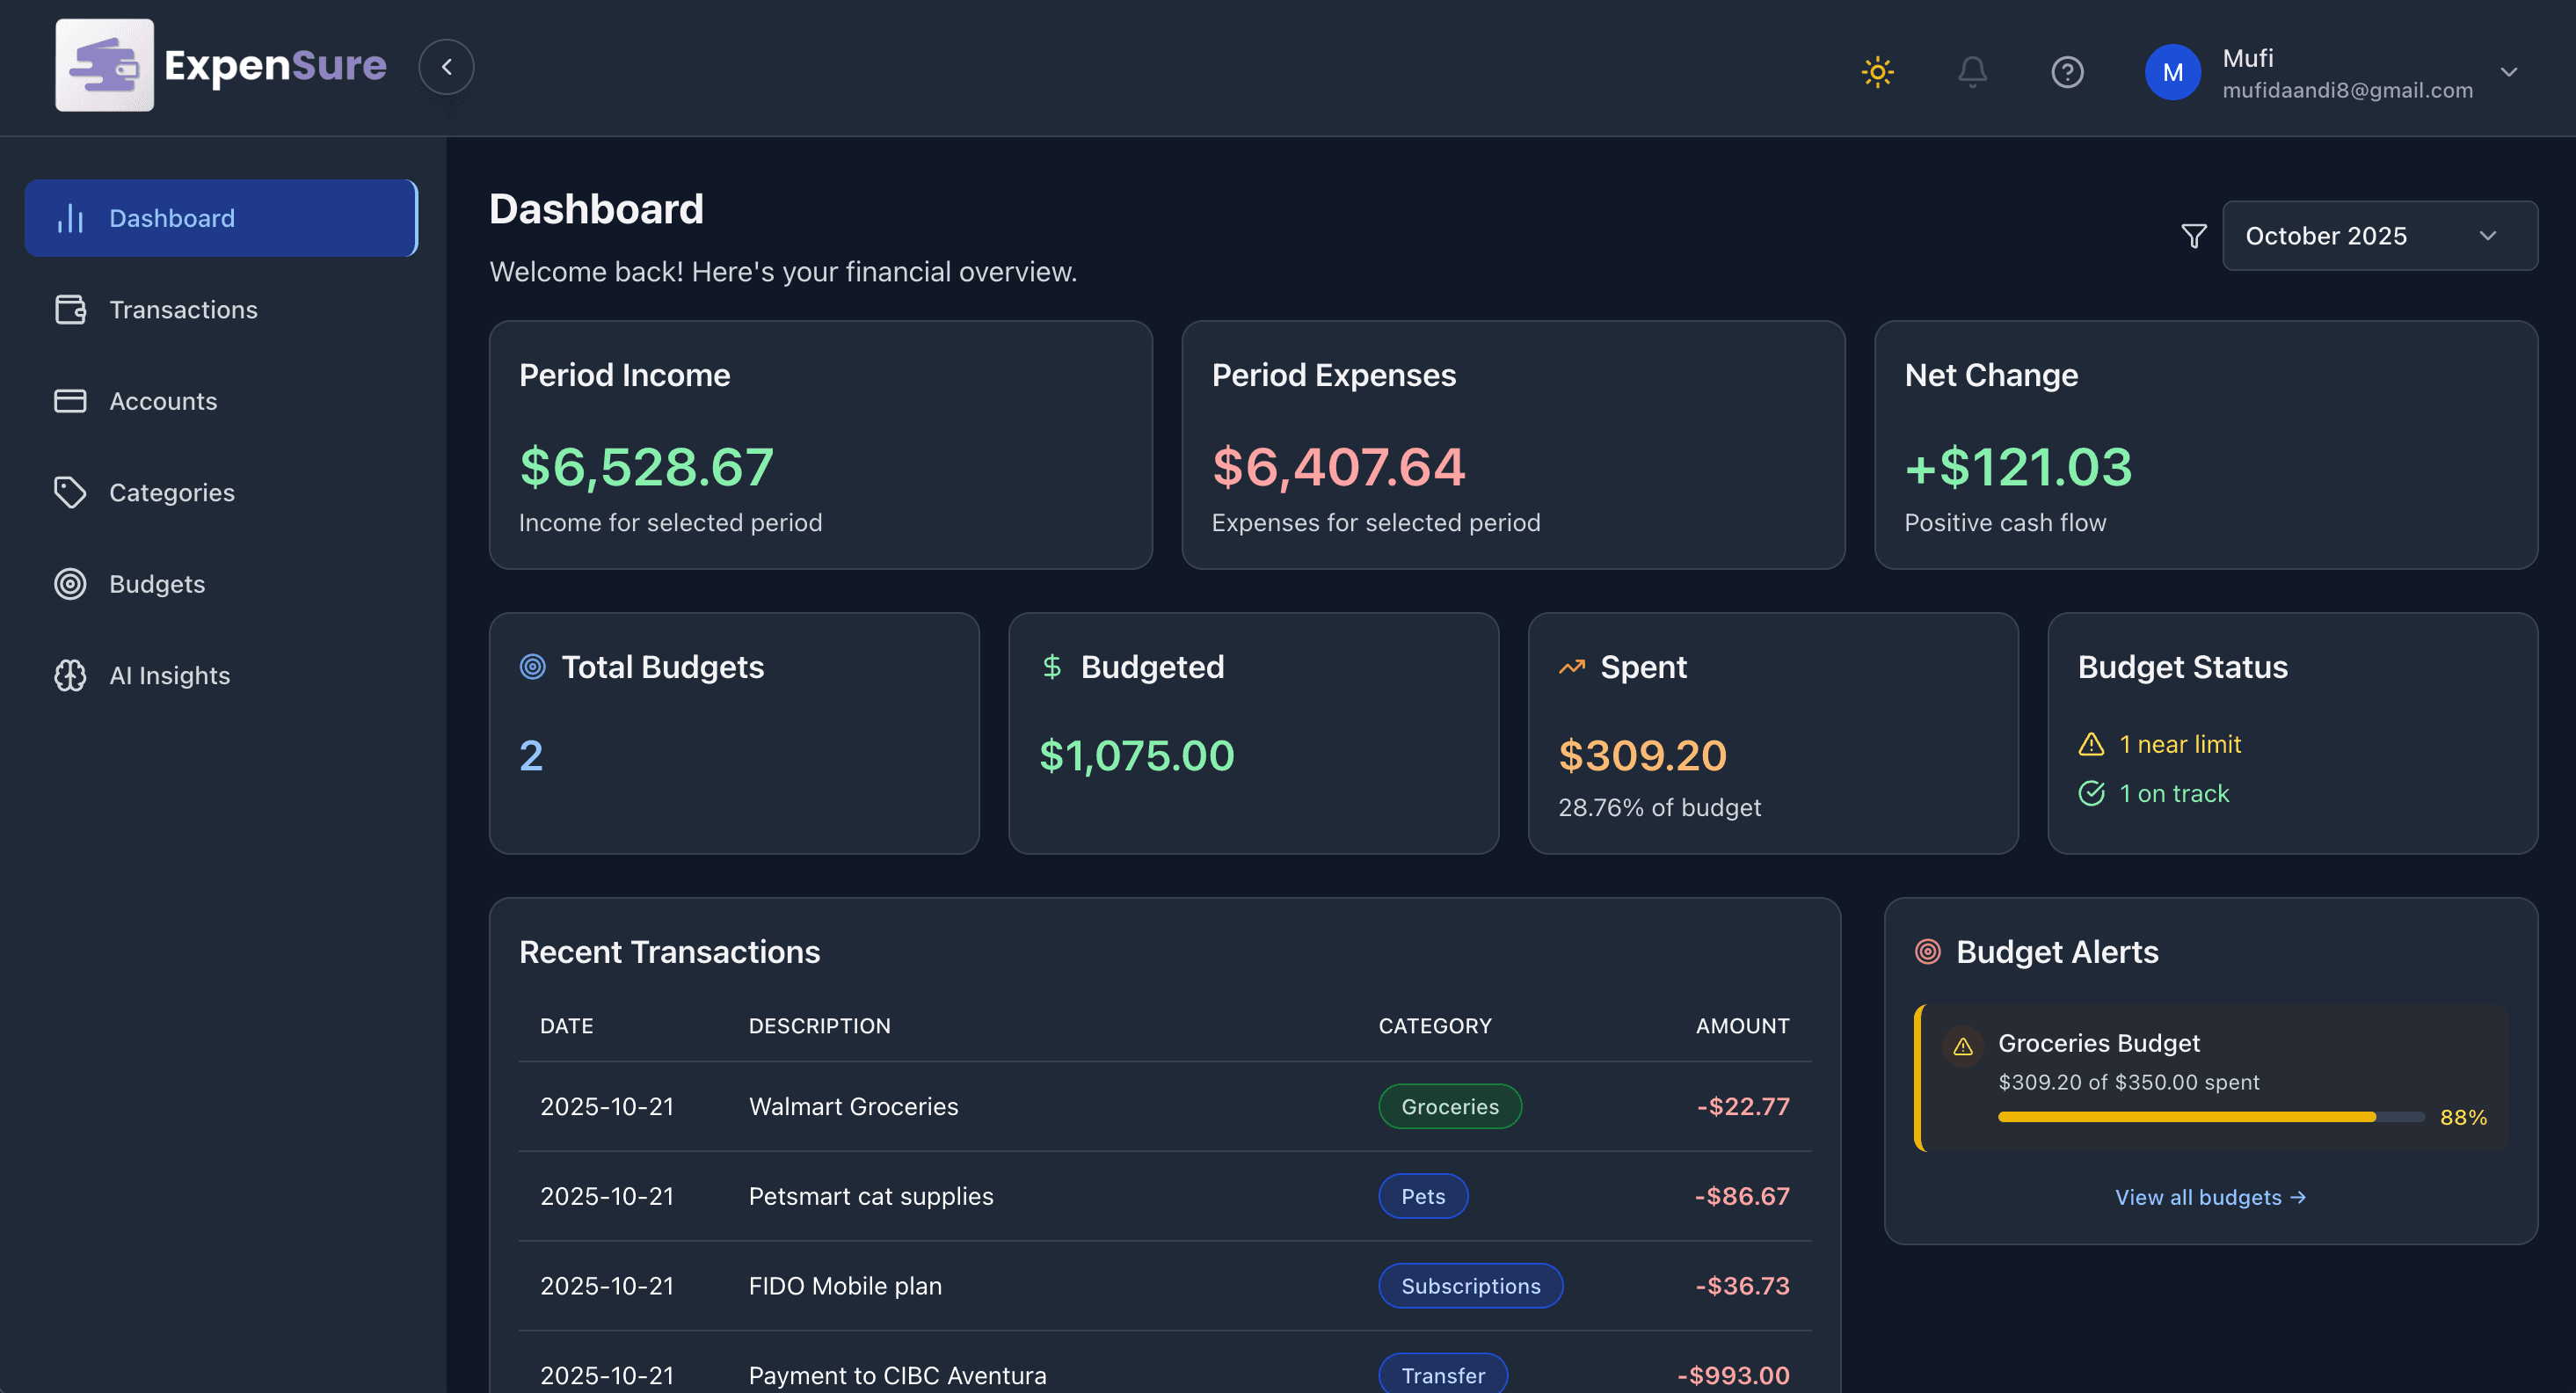The width and height of the screenshot is (2576, 1393).
Task: Open help via the question mark icon
Action: (2068, 71)
